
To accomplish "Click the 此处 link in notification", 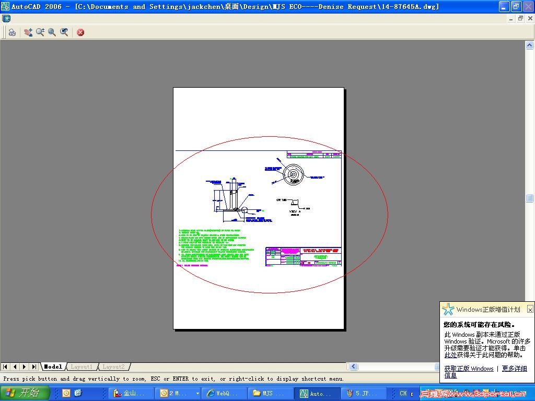I will click(x=450, y=355).
